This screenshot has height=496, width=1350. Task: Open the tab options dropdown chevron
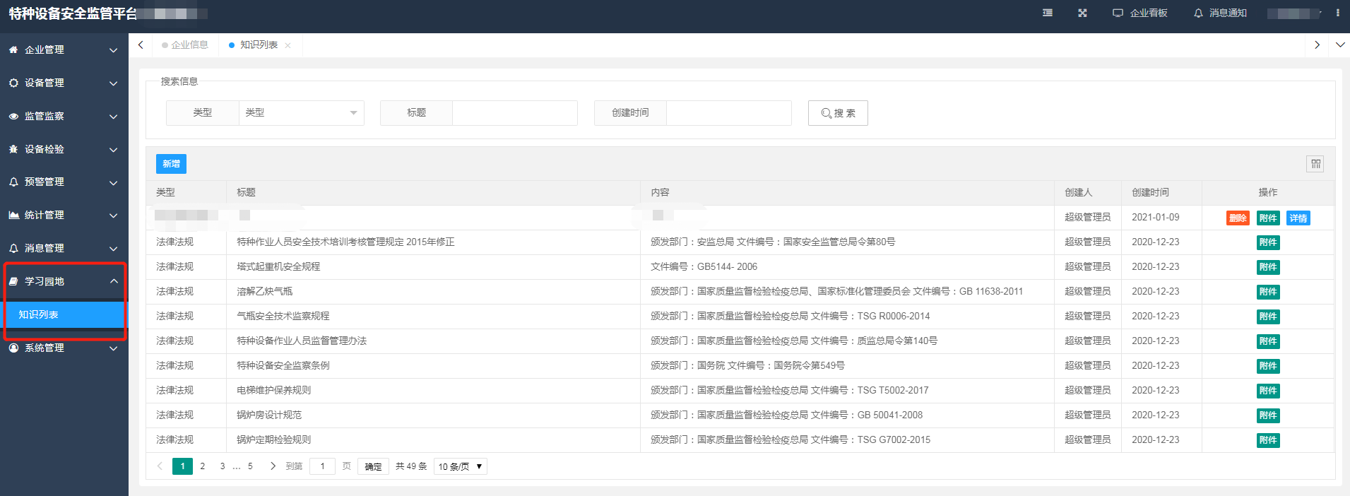tap(1339, 45)
